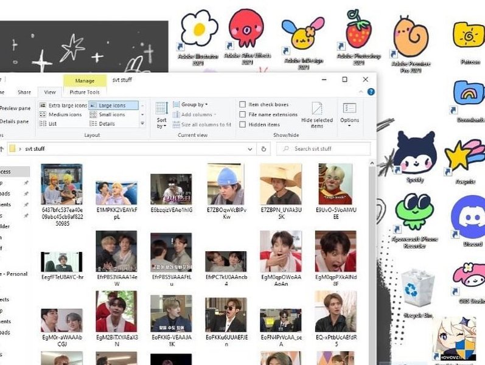Switch to List layout
Screen dimensions: 485x365
pos(48,123)
